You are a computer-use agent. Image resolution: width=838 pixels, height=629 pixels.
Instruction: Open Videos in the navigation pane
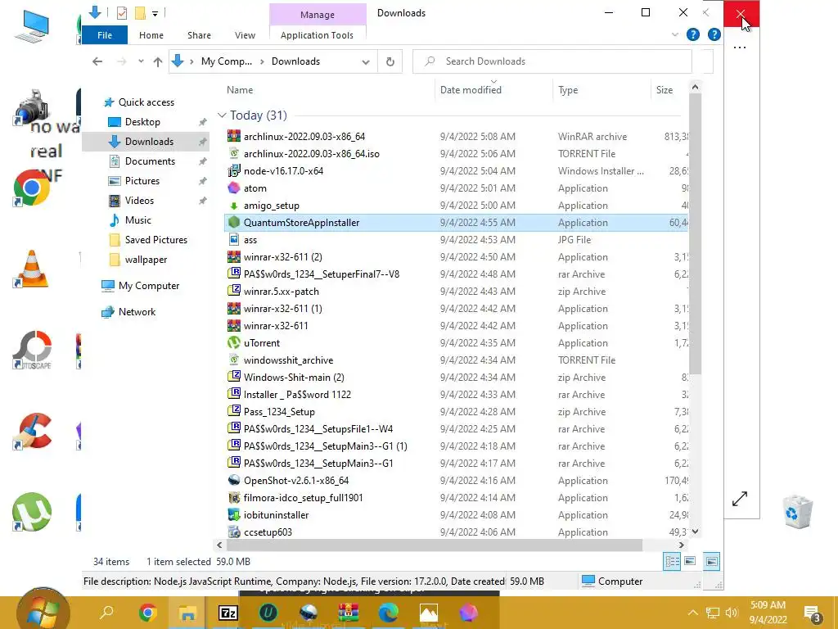click(x=139, y=201)
